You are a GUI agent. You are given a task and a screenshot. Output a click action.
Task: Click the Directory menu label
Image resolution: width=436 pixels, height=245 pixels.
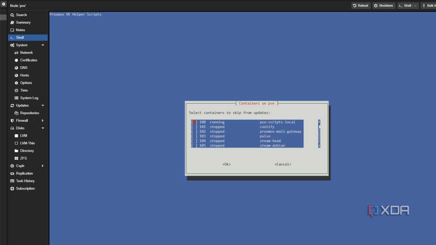pos(27,151)
